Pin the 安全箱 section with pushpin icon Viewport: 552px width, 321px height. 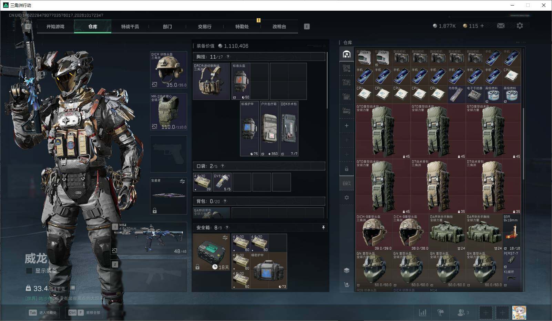coord(323,228)
